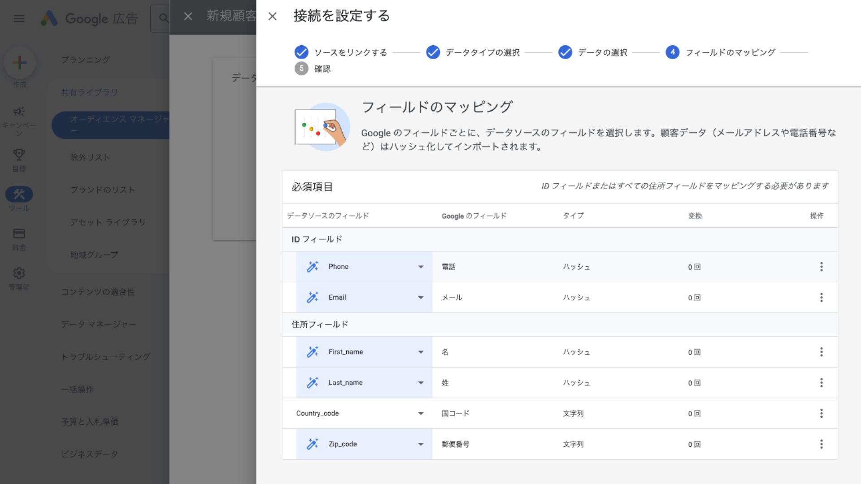Open the キャンペーン megaphone icon
The image size is (861, 484).
point(19,111)
